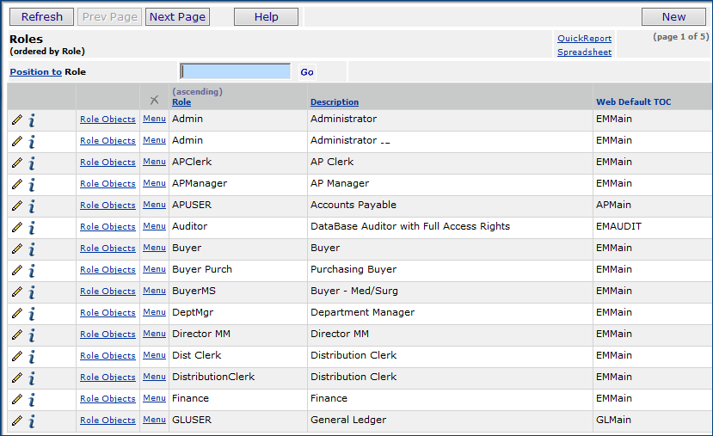Click pencil icon in the DeptMgr row
713x436 pixels.
[x=17, y=313]
